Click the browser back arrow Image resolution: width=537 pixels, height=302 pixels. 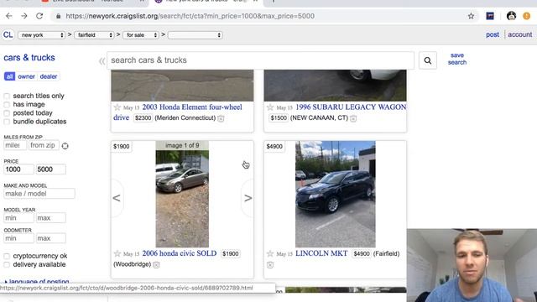(x=9, y=16)
